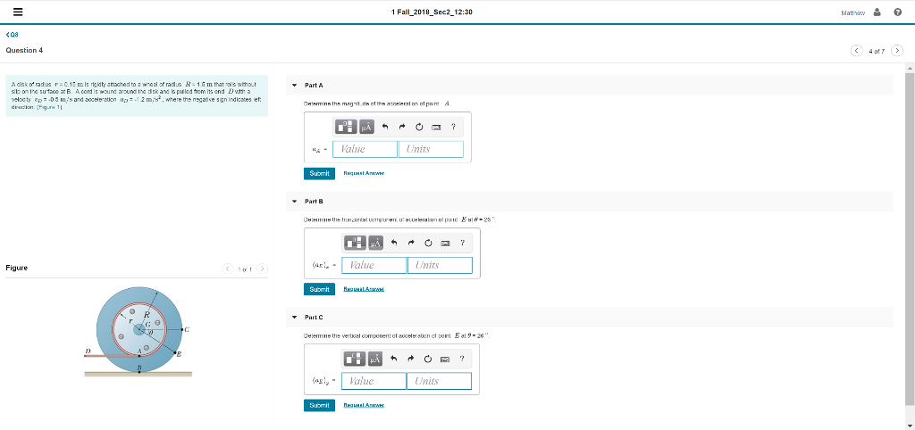
Task: Open keyboard shortcuts in Part C toolbar
Action: coord(445,359)
